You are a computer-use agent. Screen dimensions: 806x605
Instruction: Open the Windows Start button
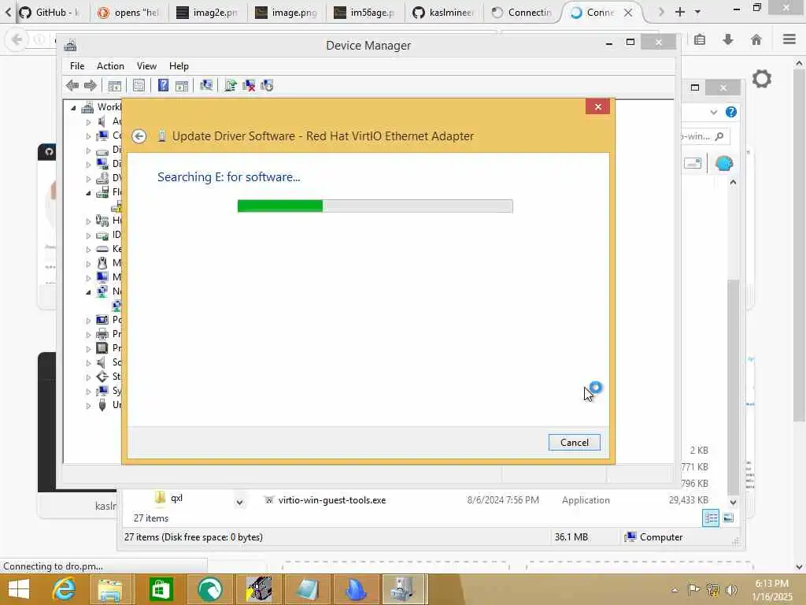(x=19, y=589)
